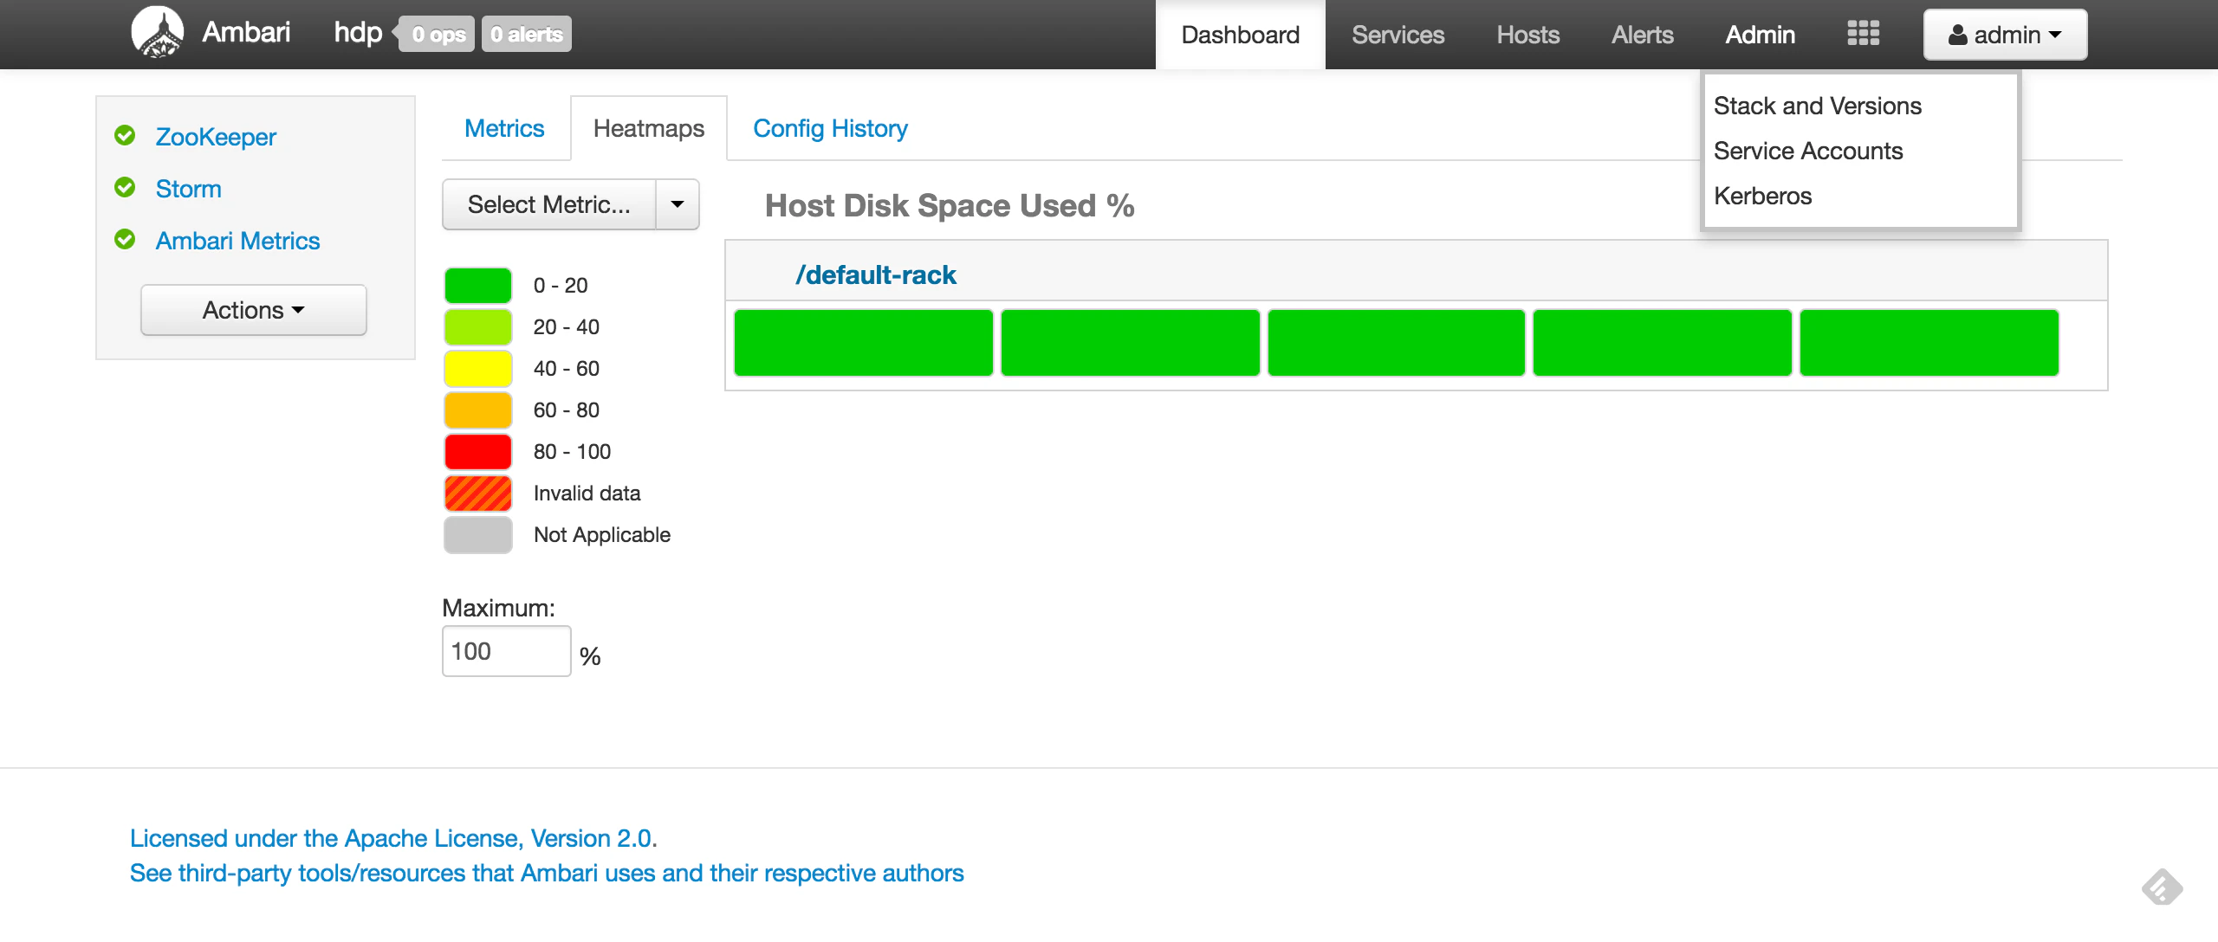Click the 20 - 40 lime legend swatch

(x=477, y=327)
